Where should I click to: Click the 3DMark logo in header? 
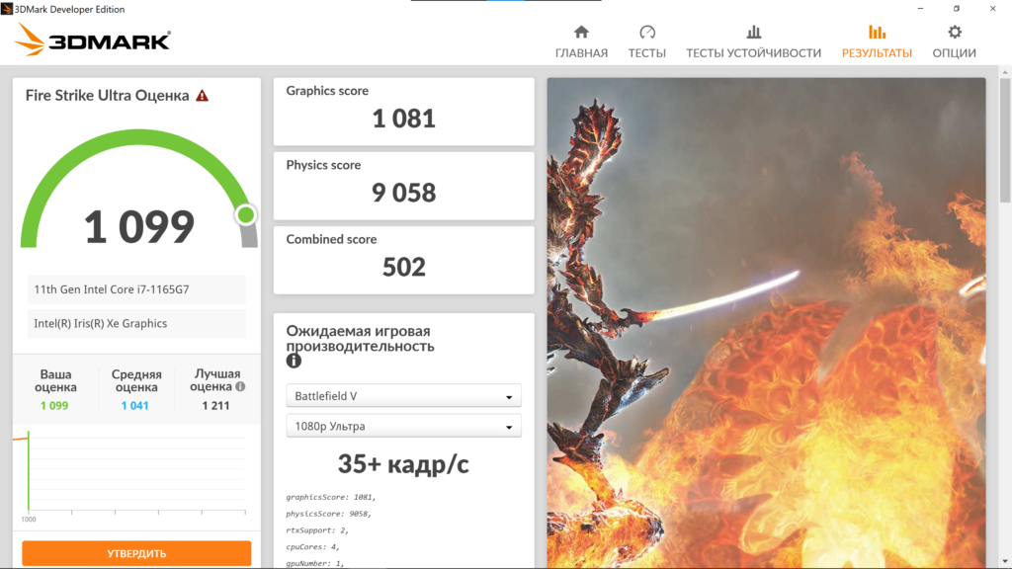pos(93,40)
